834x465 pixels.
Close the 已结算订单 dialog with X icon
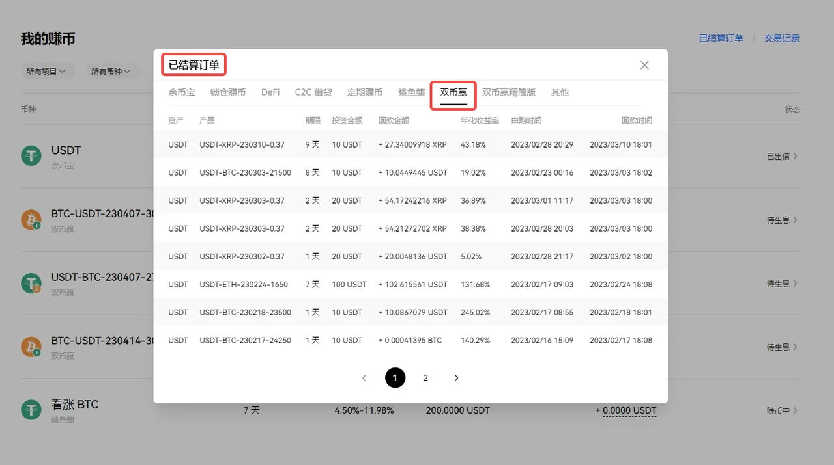[644, 65]
